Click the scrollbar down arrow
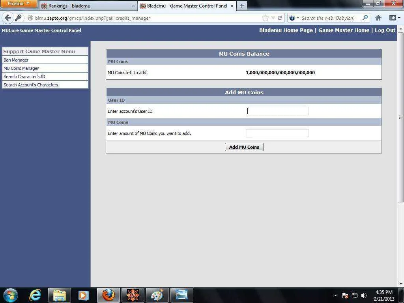 click(x=400, y=284)
